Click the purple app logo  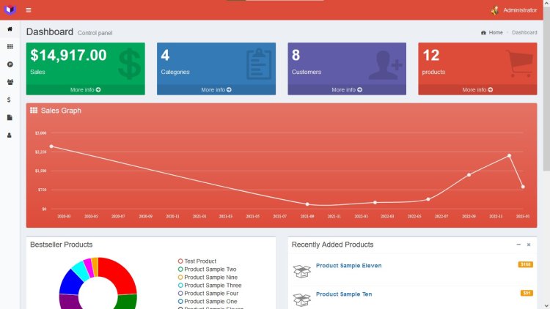[x=10, y=10]
